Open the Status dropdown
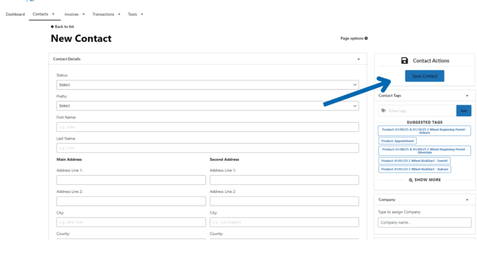Screen dimensions: 477x268 (x=207, y=85)
